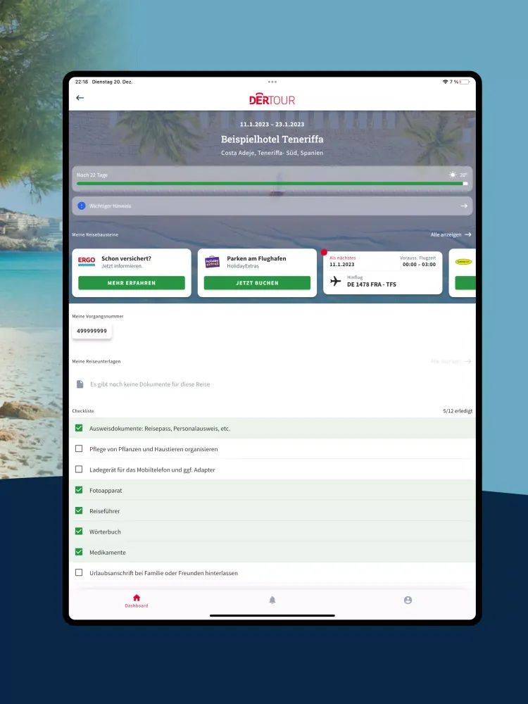Click the status bar date Dienstag 20. Dez.

(112, 82)
